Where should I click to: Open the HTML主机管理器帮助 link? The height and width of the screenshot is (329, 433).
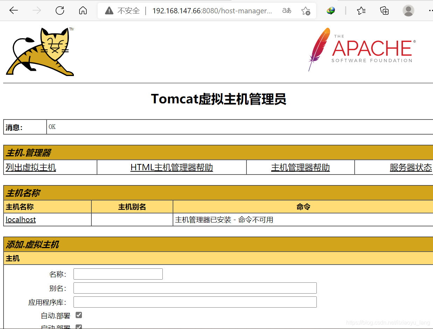[x=172, y=167]
